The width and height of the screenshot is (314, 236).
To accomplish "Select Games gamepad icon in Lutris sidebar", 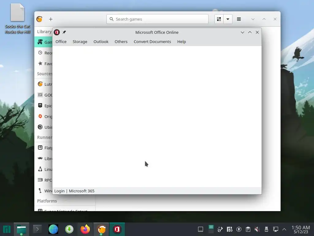I will coord(40,42).
